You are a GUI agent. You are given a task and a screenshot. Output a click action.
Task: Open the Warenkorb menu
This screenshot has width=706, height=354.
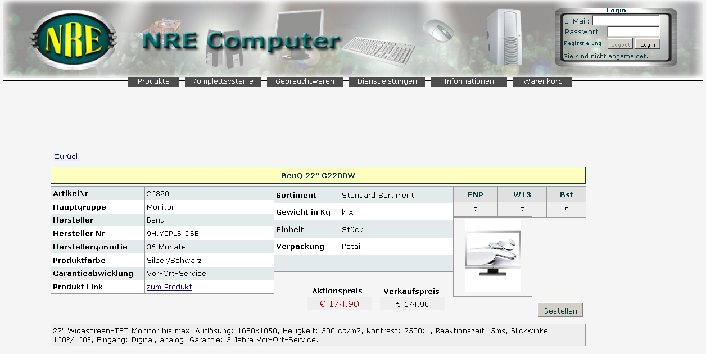(x=542, y=81)
